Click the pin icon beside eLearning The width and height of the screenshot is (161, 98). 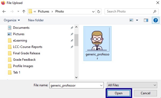pyautogui.click(x=72, y=40)
